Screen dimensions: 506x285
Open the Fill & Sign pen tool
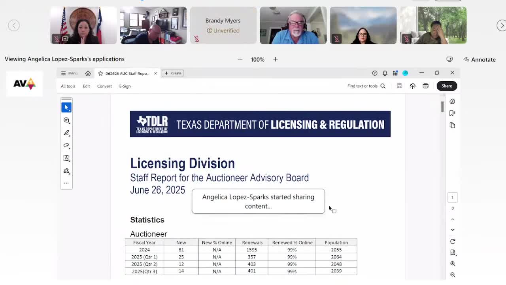[x=66, y=171]
